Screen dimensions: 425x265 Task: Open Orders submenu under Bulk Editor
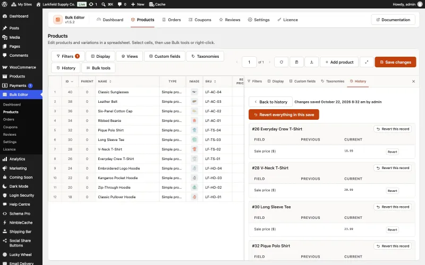point(8,119)
